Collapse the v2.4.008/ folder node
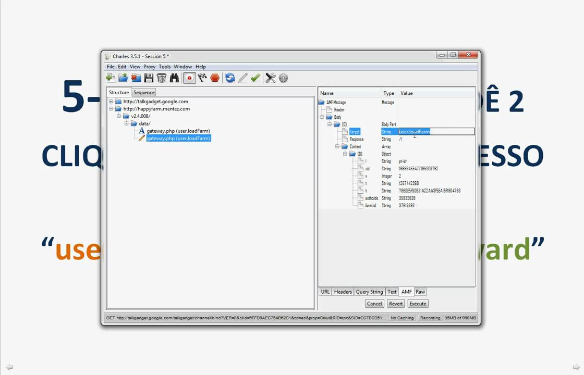Image resolution: width=584 pixels, height=375 pixels. coord(119,116)
